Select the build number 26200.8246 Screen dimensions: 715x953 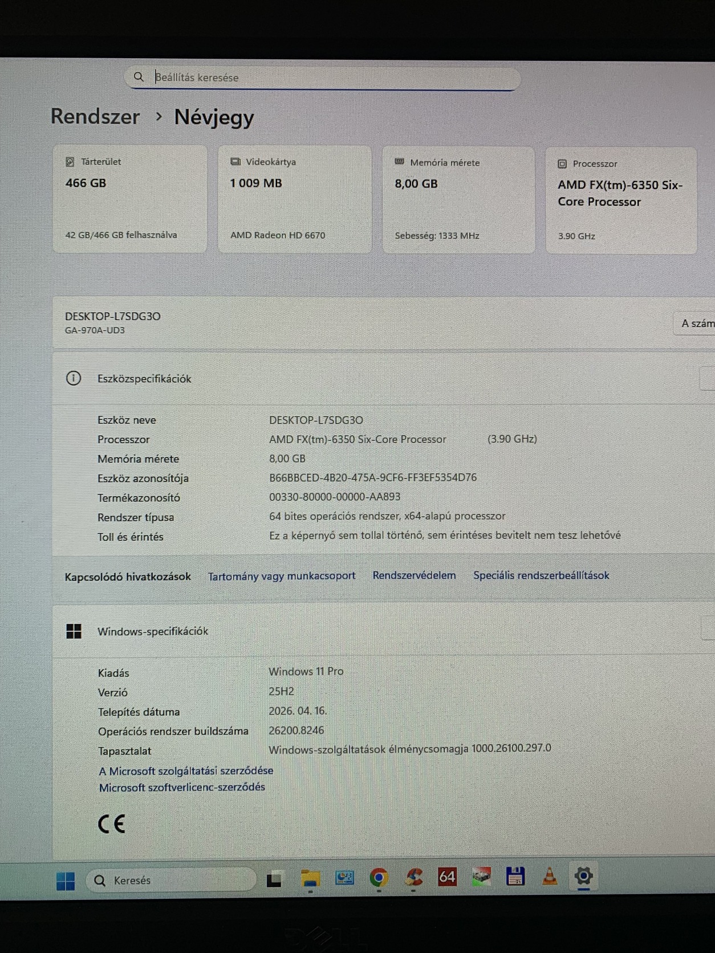pyautogui.click(x=296, y=730)
